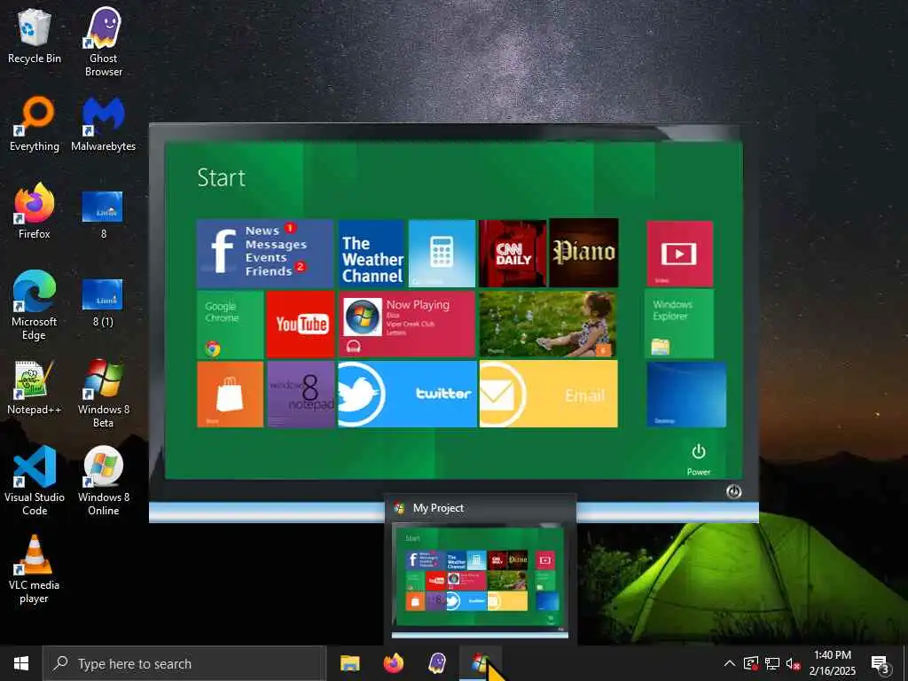Select Windows 8 Online desktop shortcut

tap(103, 481)
